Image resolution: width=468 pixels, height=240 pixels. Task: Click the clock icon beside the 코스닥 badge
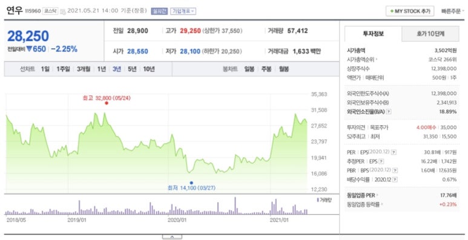(x=63, y=11)
